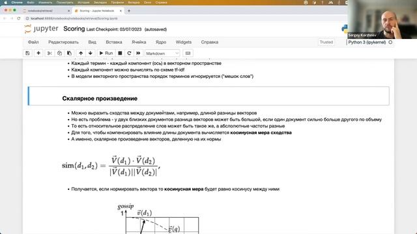
Task: Restart the kernel icon
Action: point(129,53)
